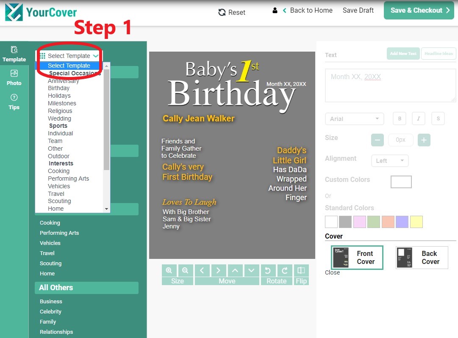458x338 pixels.
Task: Toggle italic text formatting
Action: coord(419,118)
